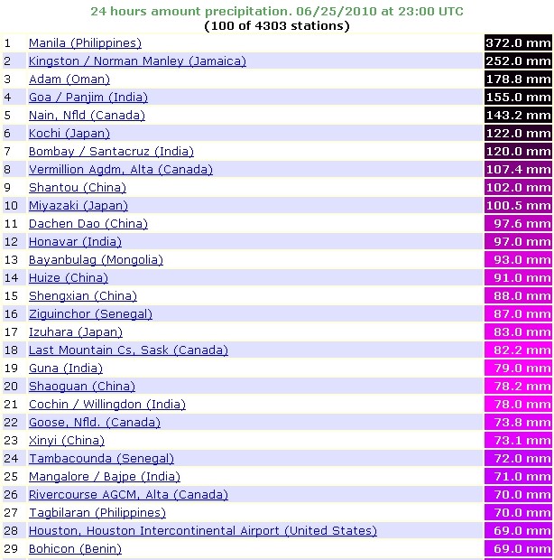
Task: Click the Xinyi (China) link
Action: click(x=67, y=441)
